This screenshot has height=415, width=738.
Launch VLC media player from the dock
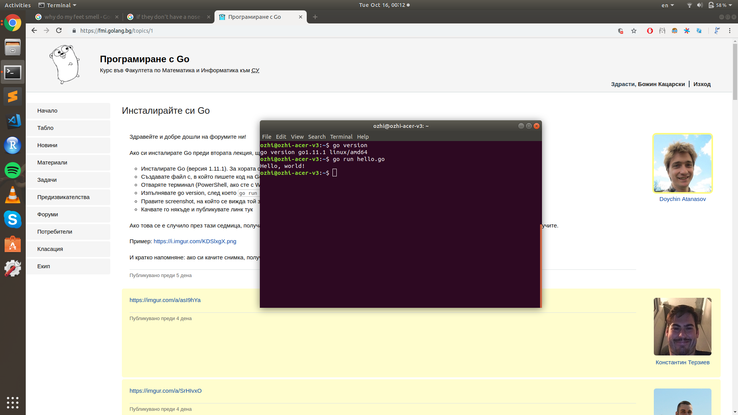(13, 195)
